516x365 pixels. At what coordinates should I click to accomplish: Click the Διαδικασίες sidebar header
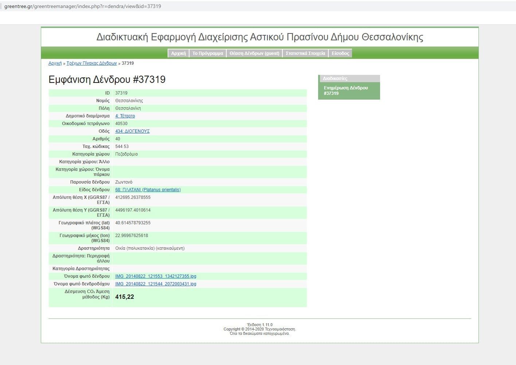[335, 79]
